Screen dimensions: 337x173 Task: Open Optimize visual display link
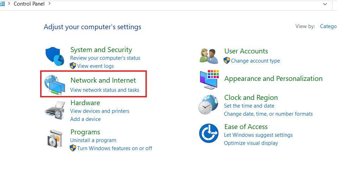click(251, 143)
